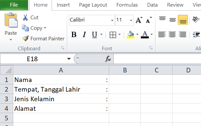Select row 1 header
The height and width of the screenshot is (126, 201).
(x=7, y=79)
